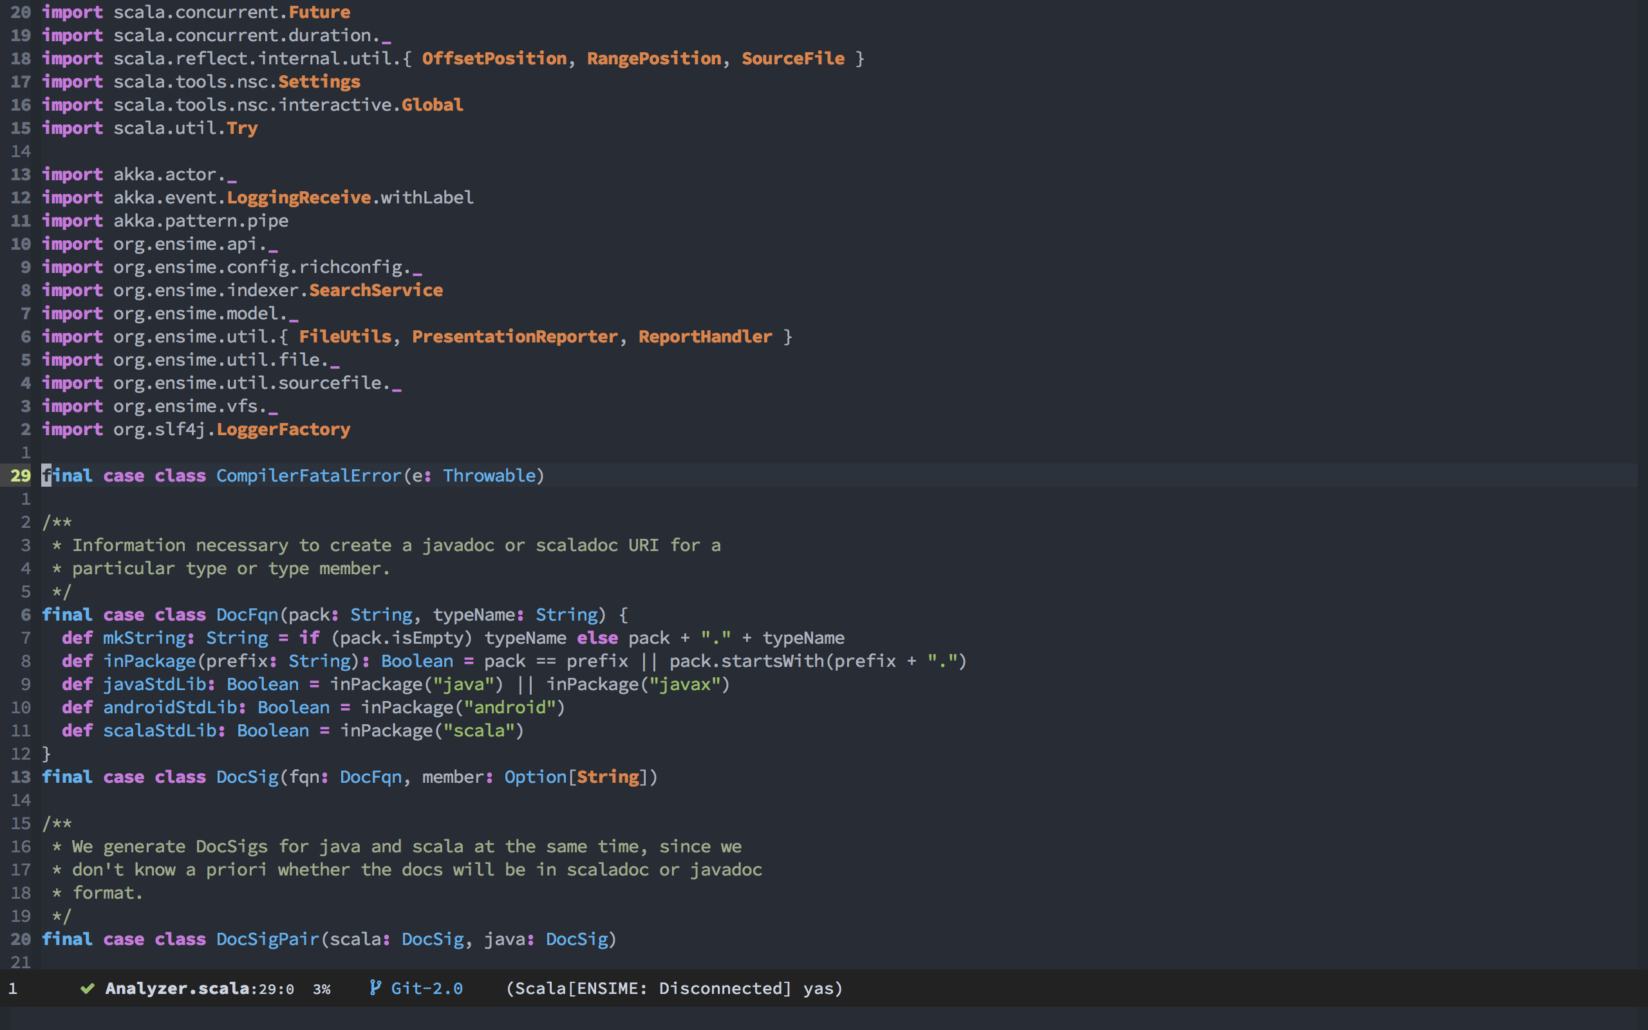
Task: Click LoggingReceive in akka.event import
Action: tap(299, 198)
